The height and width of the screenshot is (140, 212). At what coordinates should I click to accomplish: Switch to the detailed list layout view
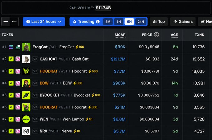coord(14,22)
